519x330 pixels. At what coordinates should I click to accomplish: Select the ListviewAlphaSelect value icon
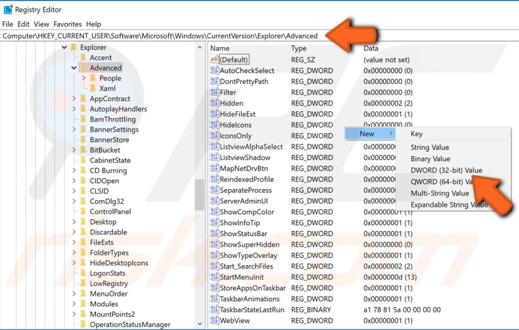pos(214,146)
